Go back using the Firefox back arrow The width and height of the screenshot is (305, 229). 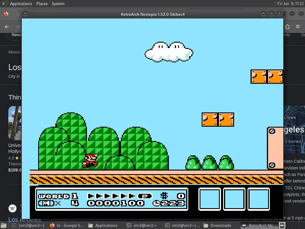tap(7, 27)
